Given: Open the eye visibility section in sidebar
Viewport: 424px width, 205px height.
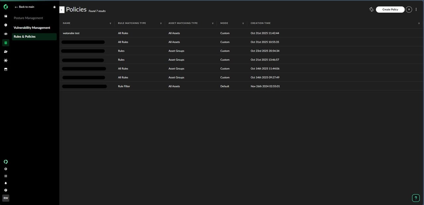Looking at the screenshot, I should coord(6,34).
